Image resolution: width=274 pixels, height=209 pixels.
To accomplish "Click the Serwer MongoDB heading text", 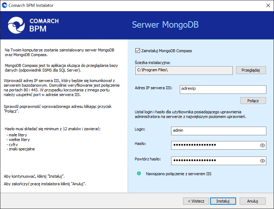I will pos(165,24).
